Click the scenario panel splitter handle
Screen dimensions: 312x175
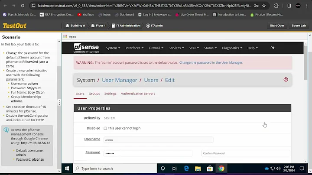(x=59, y=102)
